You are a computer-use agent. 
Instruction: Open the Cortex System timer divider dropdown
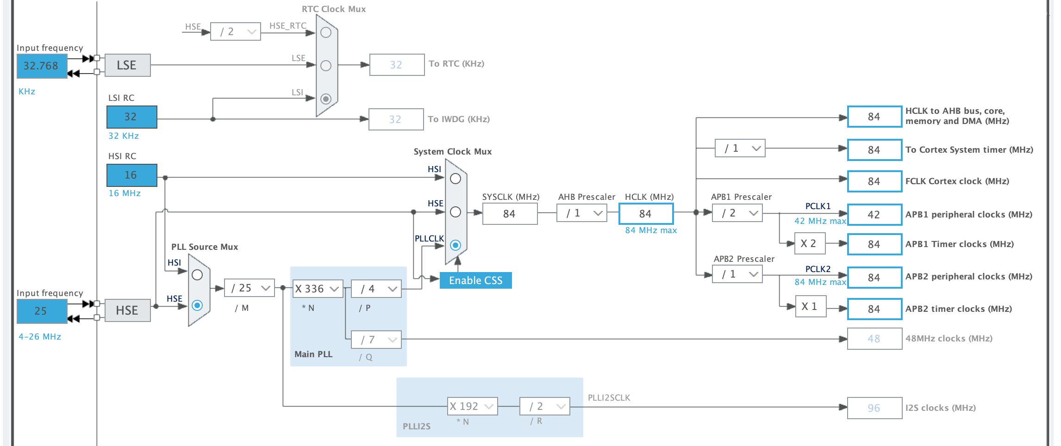coord(740,149)
